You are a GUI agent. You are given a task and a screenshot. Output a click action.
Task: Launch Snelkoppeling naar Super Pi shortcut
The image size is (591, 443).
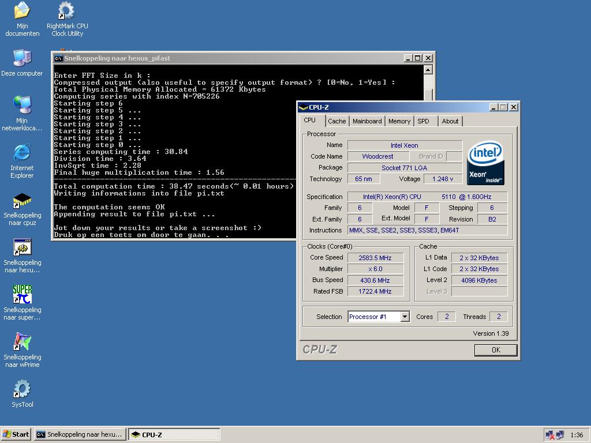23,302
